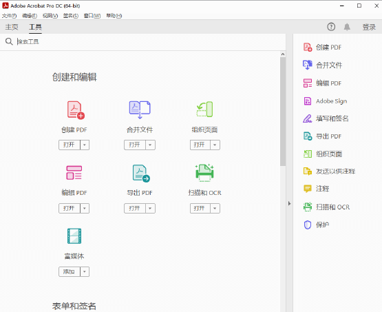Expand dropdown arrow next to 导出 PDF 打开
Image resolution: width=382 pixels, height=312 pixels.
150,208
